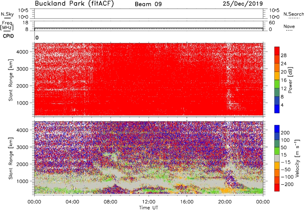
Task: Click the 16:00 time axis label
Action: click(187, 202)
